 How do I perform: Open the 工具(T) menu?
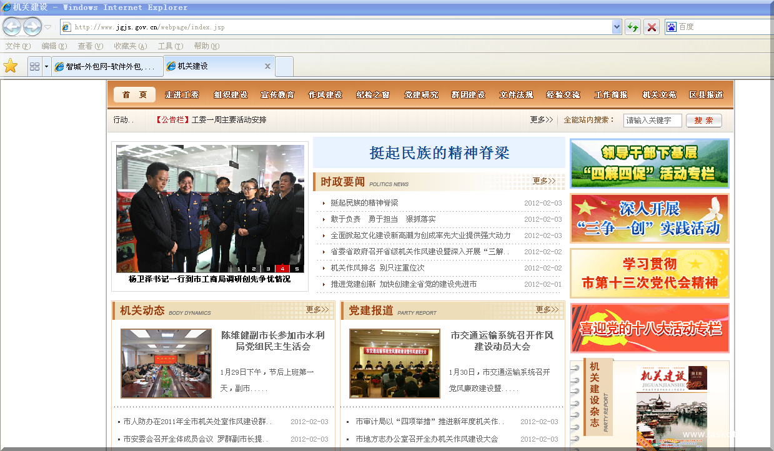point(170,46)
